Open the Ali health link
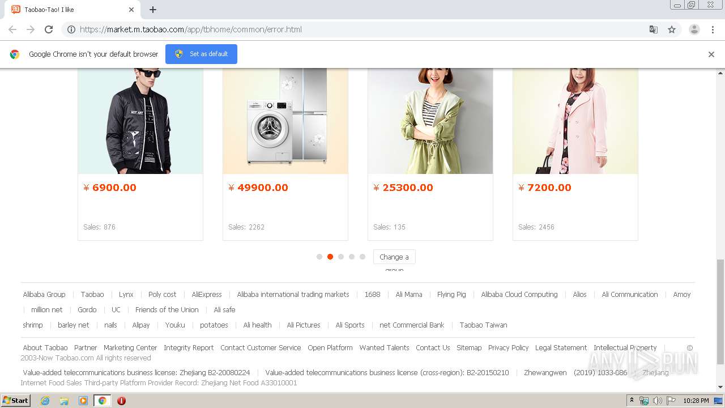The height and width of the screenshot is (408, 725). [258, 325]
